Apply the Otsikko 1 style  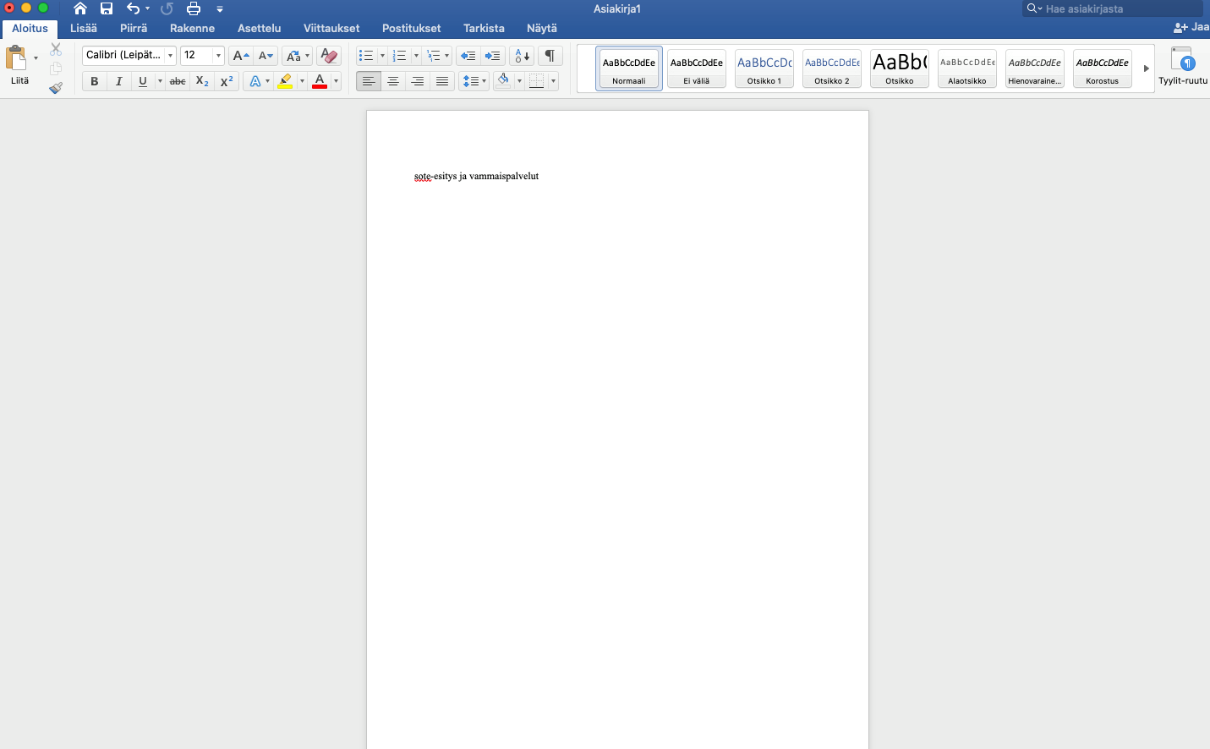click(x=764, y=68)
